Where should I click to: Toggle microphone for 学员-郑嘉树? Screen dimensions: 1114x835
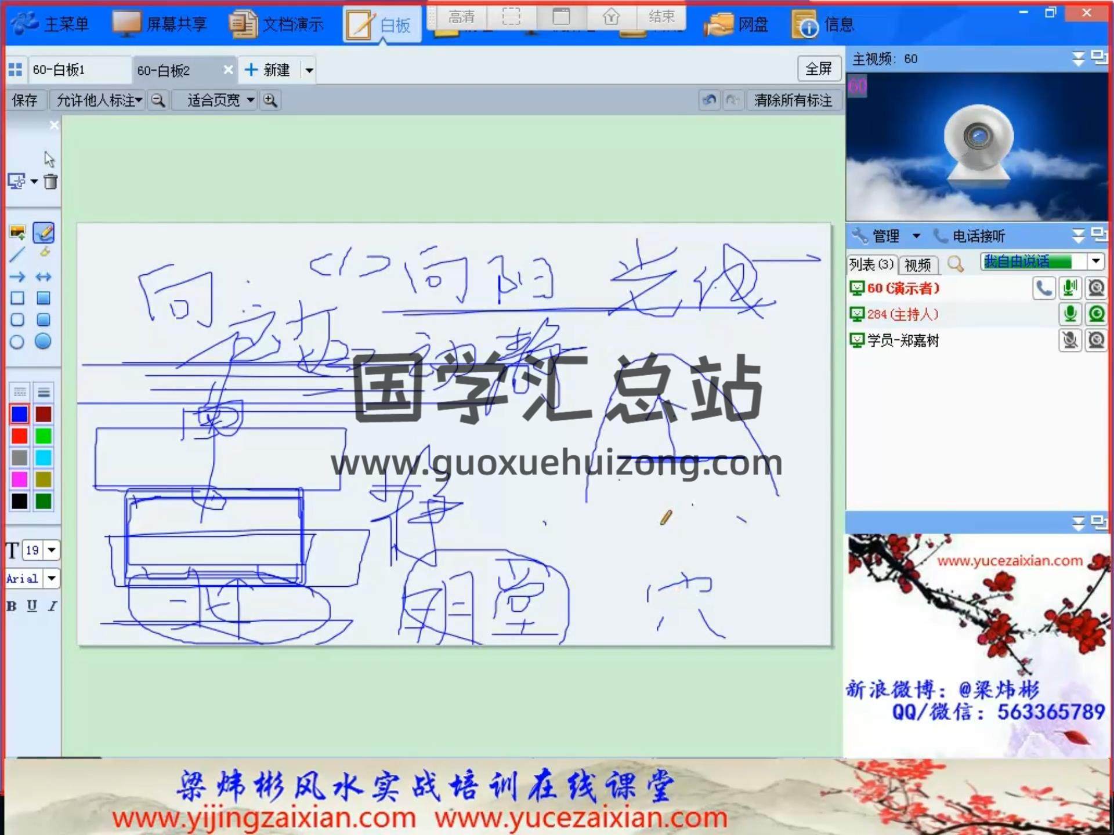click(1070, 340)
